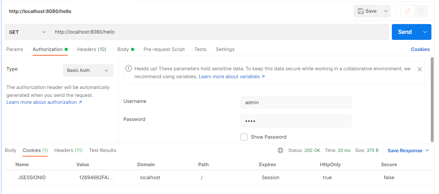Viewport: 439px width, 194px height.
Task: Expand the Send button dropdown arrow
Action: click(x=425, y=32)
